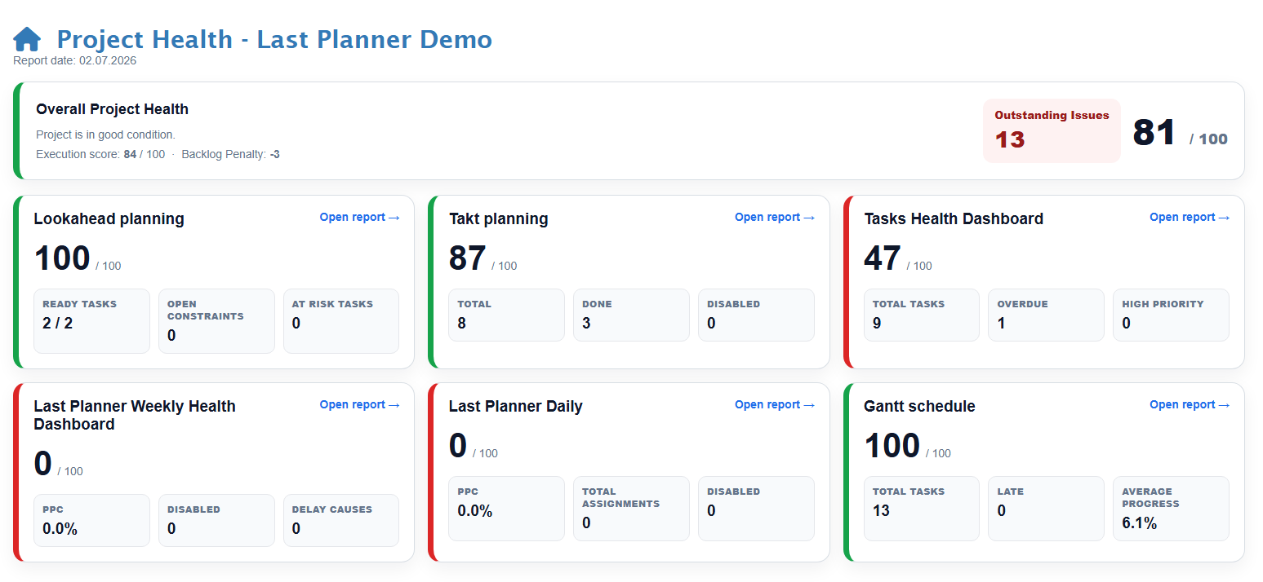This screenshot has width=1263, height=582.
Task: Select the Open Constraints tile
Action: (x=216, y=321)
